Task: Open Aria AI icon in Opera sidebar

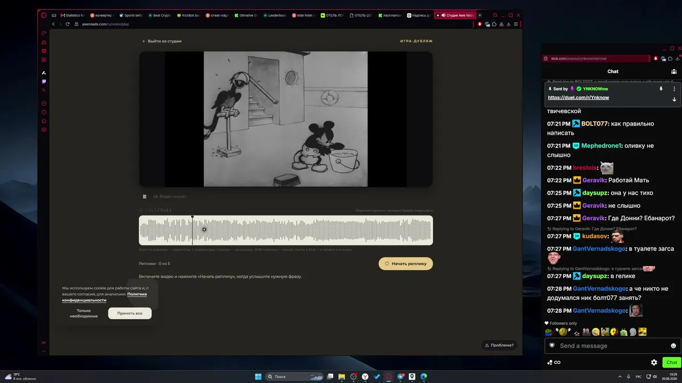Action: (44, 72)
